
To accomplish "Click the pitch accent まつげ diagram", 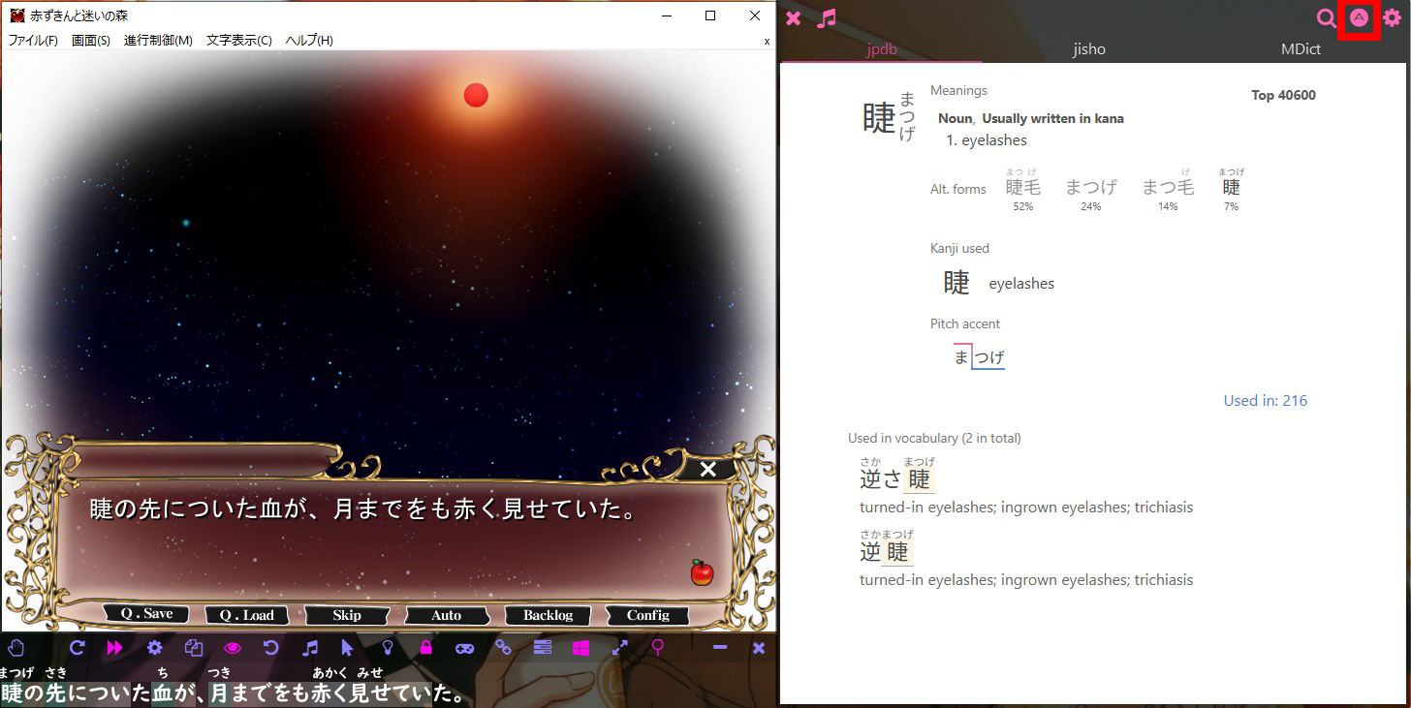I will tap(979, 356).
